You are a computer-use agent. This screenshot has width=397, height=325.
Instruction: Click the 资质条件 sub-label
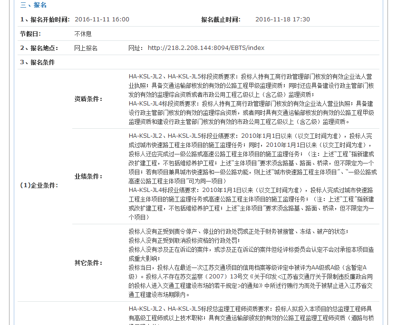(x=88, y=99)
